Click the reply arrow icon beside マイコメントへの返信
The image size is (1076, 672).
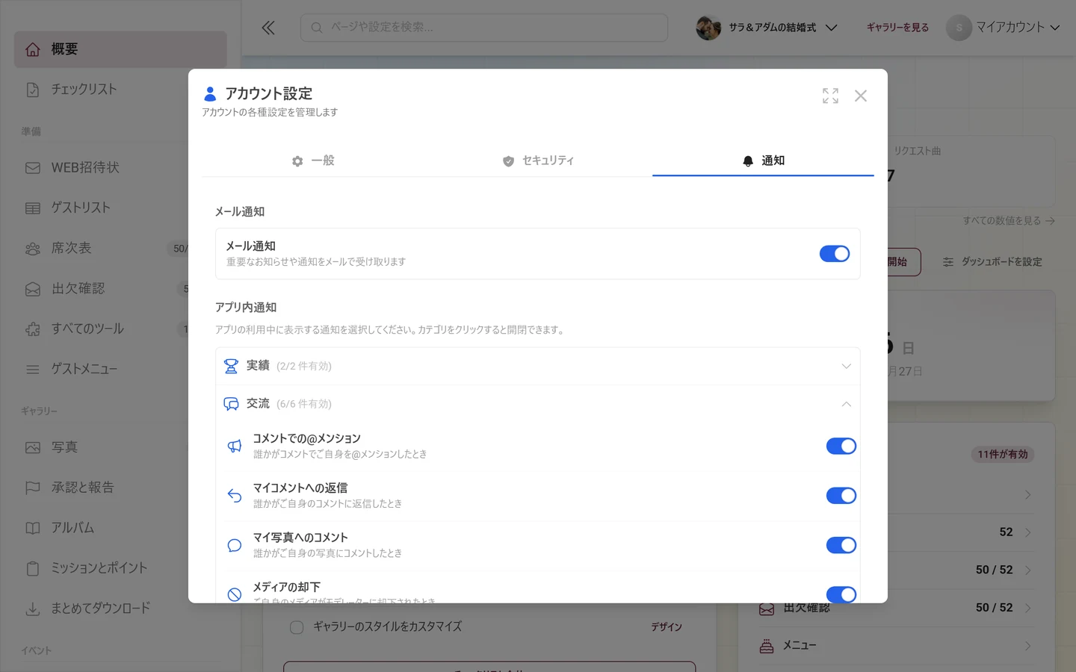[235, 496]
